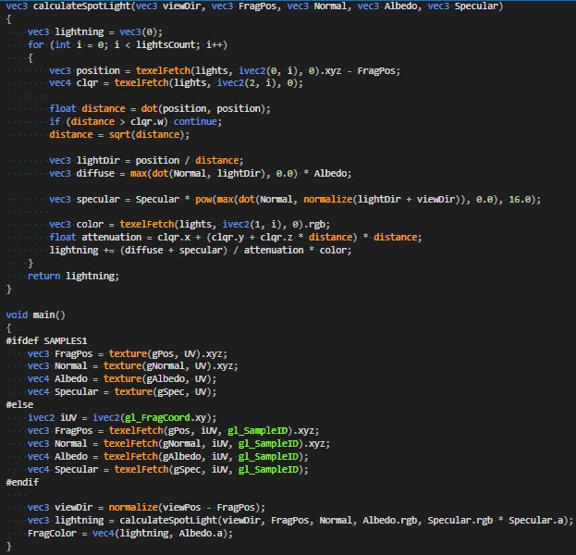Click the '#ifdef SAMPLES1' directive
Image resolution: width=576 pixels, height=555 pixels.
(x=46, y=340)
